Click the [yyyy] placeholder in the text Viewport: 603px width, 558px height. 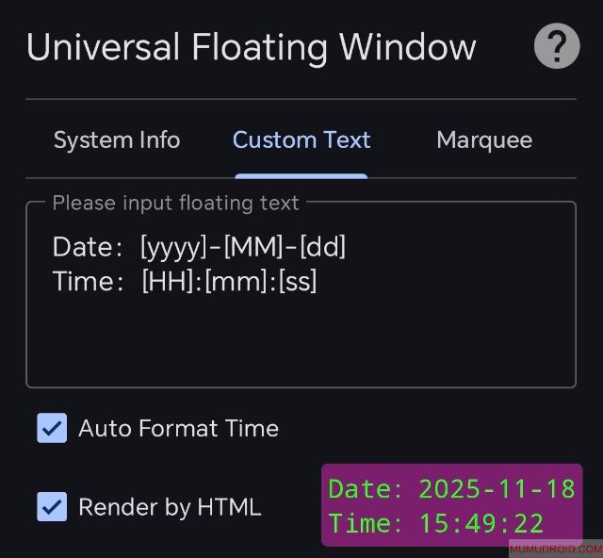pyautogui.click(x=172, y=248)
